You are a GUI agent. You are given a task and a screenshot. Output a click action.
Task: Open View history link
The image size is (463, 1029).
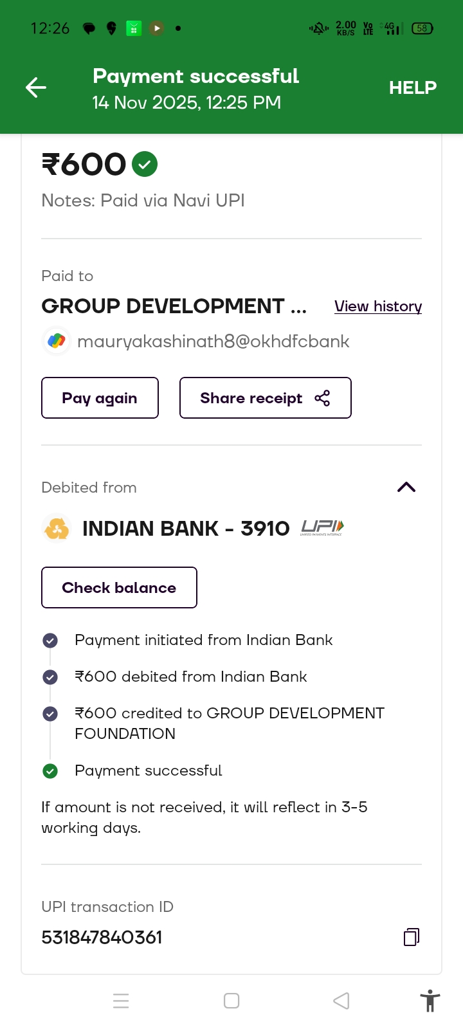(378, 306)
